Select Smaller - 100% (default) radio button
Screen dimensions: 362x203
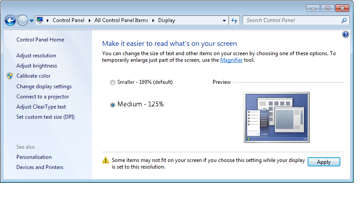coord(113,83)
